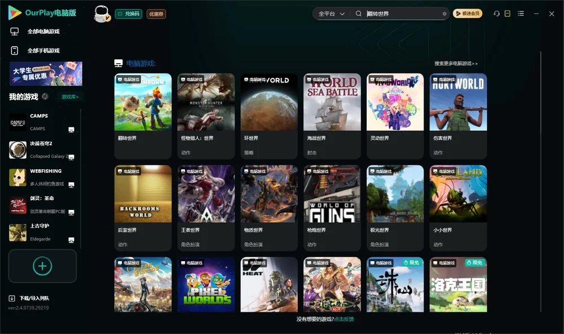564x334 pixels.
Task: Open the Pixel Worlds game card
Action: [x=206, y=284]
